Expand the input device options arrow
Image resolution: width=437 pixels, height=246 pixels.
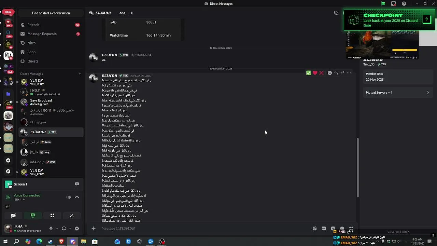[x=57, y=229]
